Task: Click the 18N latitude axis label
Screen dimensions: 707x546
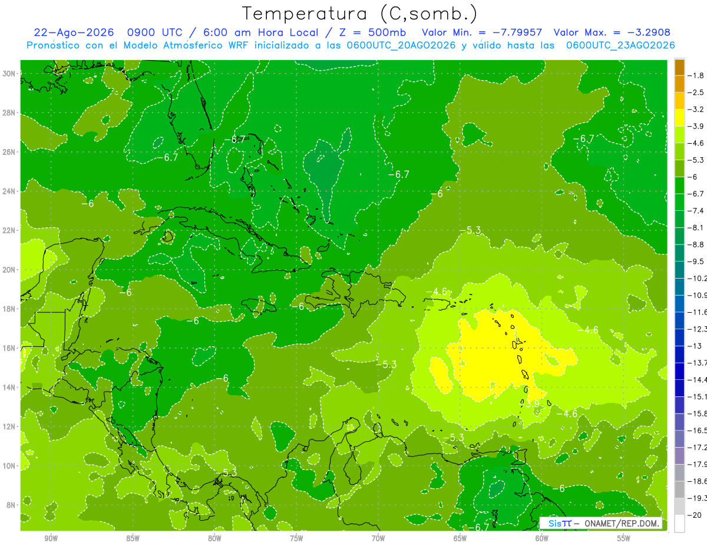Action: (x=9, y=309)
